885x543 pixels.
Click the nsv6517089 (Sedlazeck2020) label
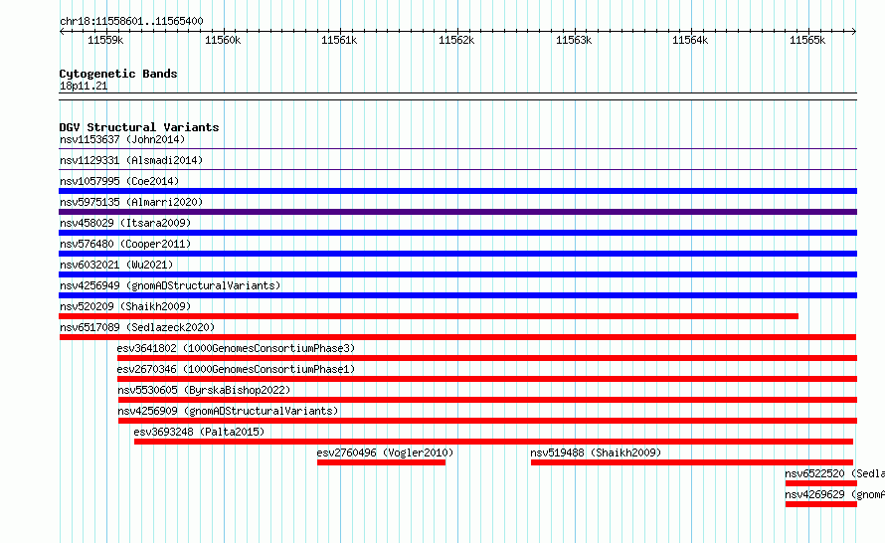137,327
